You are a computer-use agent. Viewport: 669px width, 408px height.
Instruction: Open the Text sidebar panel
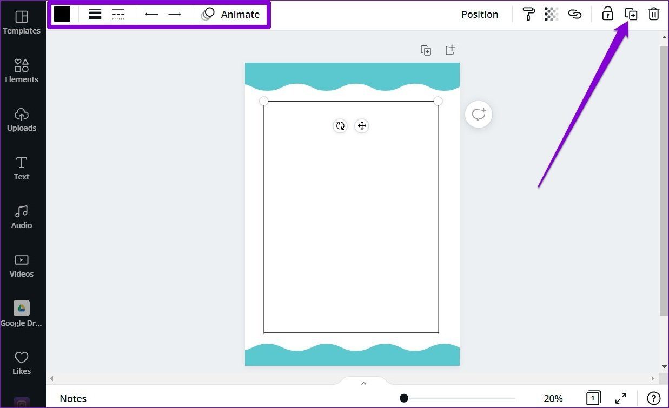pos(22,169)
